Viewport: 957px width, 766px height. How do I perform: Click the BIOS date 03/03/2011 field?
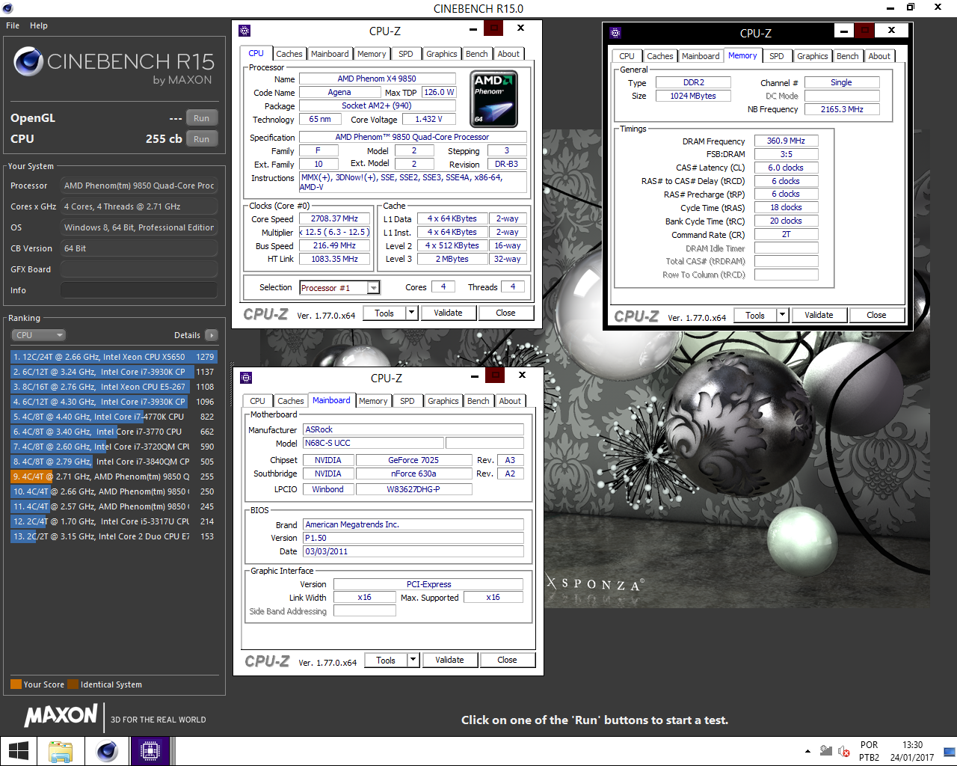[x=413, y=551]
